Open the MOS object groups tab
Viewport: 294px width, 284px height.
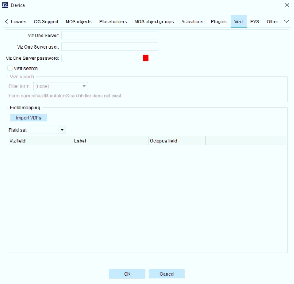(154, 21)
